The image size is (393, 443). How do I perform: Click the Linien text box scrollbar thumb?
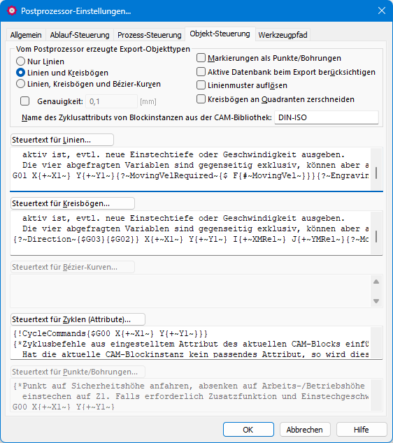click(x=376, y=173)
